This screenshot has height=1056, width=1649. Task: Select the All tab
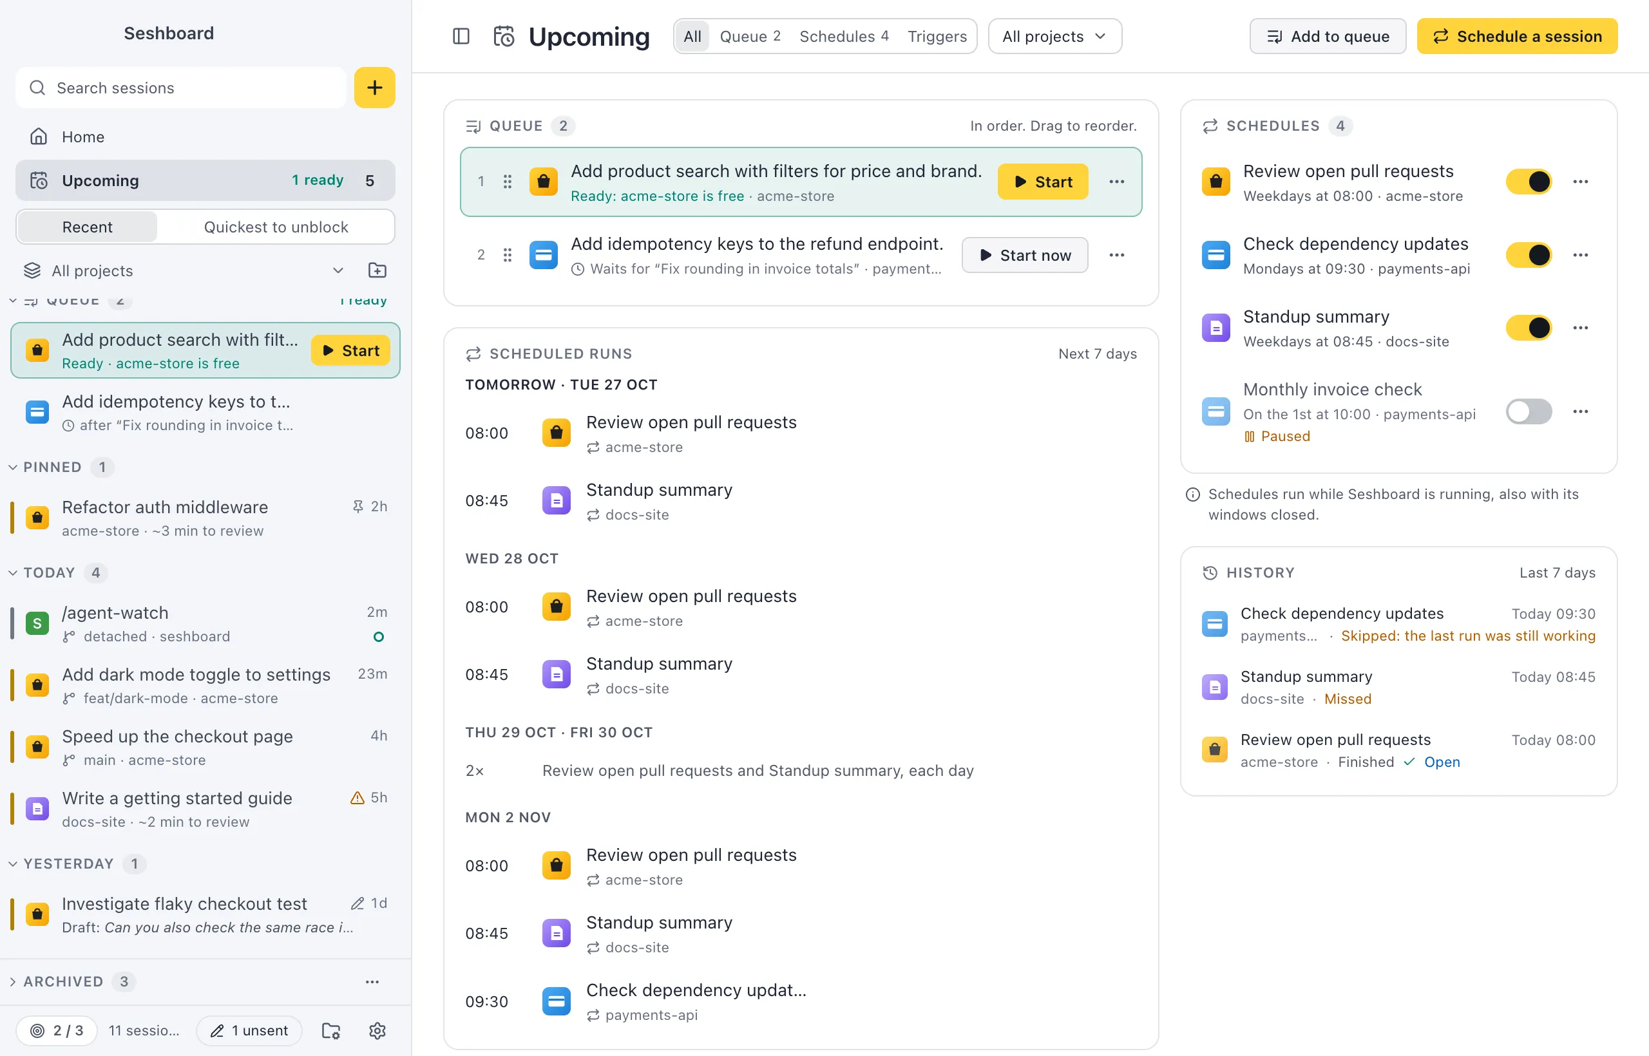coord(692,36)
